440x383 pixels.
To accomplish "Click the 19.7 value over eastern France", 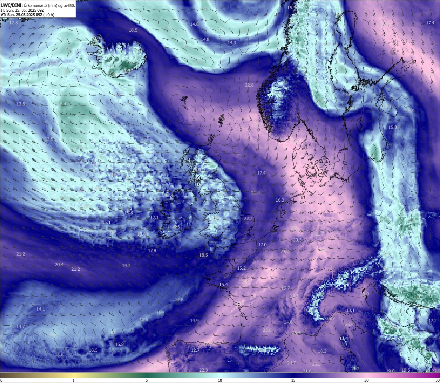I will (x=286, y=288).
